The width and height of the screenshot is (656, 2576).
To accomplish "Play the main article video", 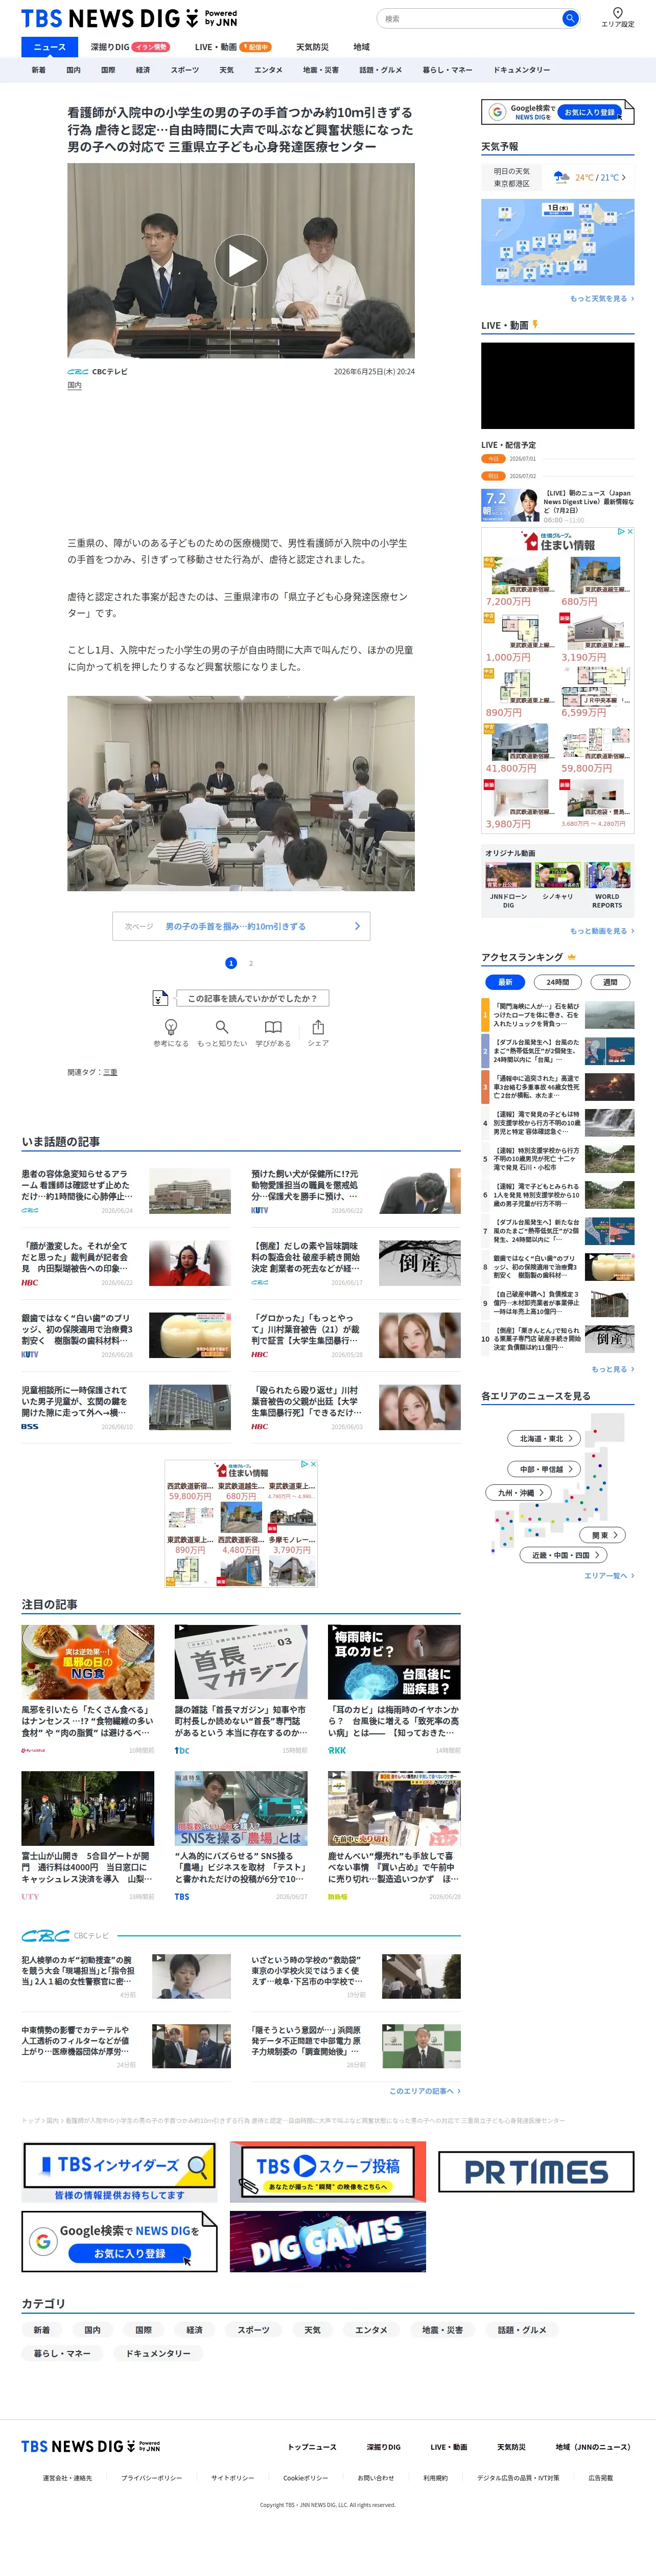I will (241, 260).
